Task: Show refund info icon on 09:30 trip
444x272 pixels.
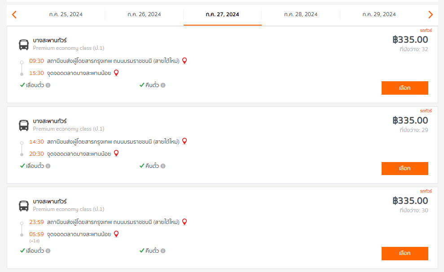Action: pos(163,85)
